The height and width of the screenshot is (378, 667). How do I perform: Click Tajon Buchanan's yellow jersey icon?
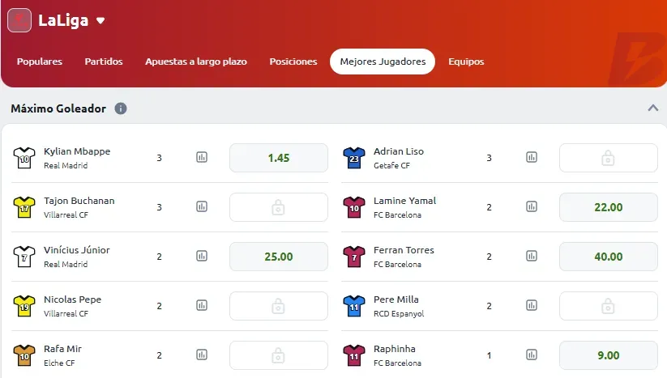(22, 207)
